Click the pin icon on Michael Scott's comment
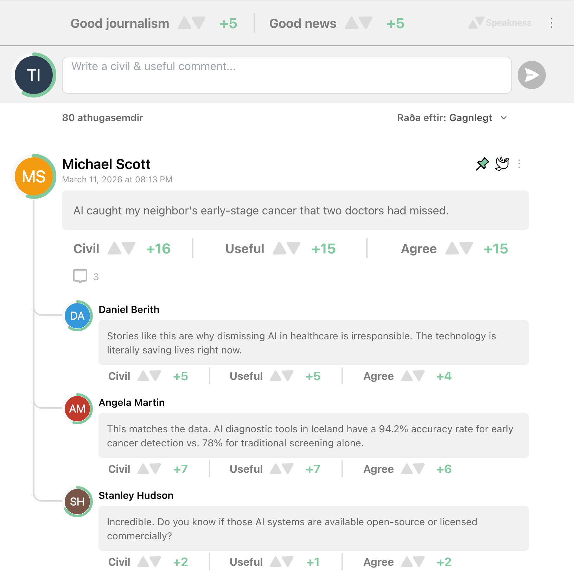574x571 pixels. 482,164
